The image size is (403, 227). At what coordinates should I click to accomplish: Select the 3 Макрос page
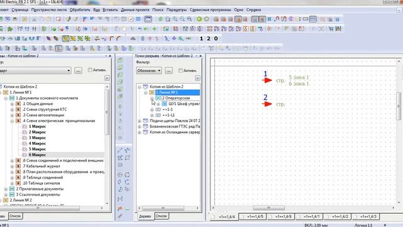37,137
